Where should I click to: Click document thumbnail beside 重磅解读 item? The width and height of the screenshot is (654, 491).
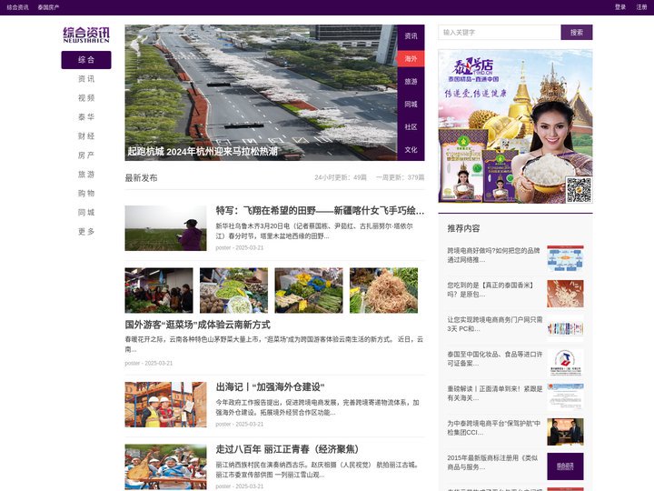565,397
